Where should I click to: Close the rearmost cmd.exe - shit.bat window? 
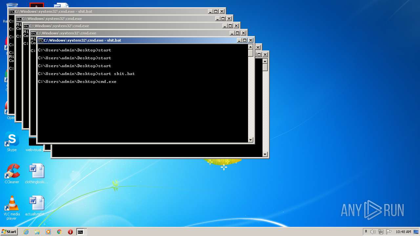[x=222, y=11]
